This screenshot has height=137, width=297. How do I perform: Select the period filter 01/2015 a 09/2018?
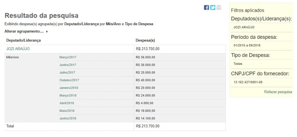[247, 45]
